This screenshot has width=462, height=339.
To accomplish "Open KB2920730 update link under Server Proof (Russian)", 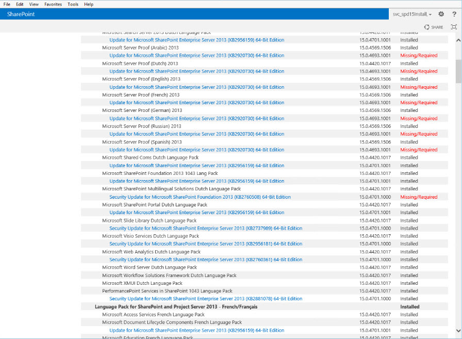I will [x=197, y=134].
